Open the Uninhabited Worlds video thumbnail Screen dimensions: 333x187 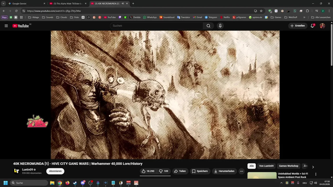(x=262, y=175)
